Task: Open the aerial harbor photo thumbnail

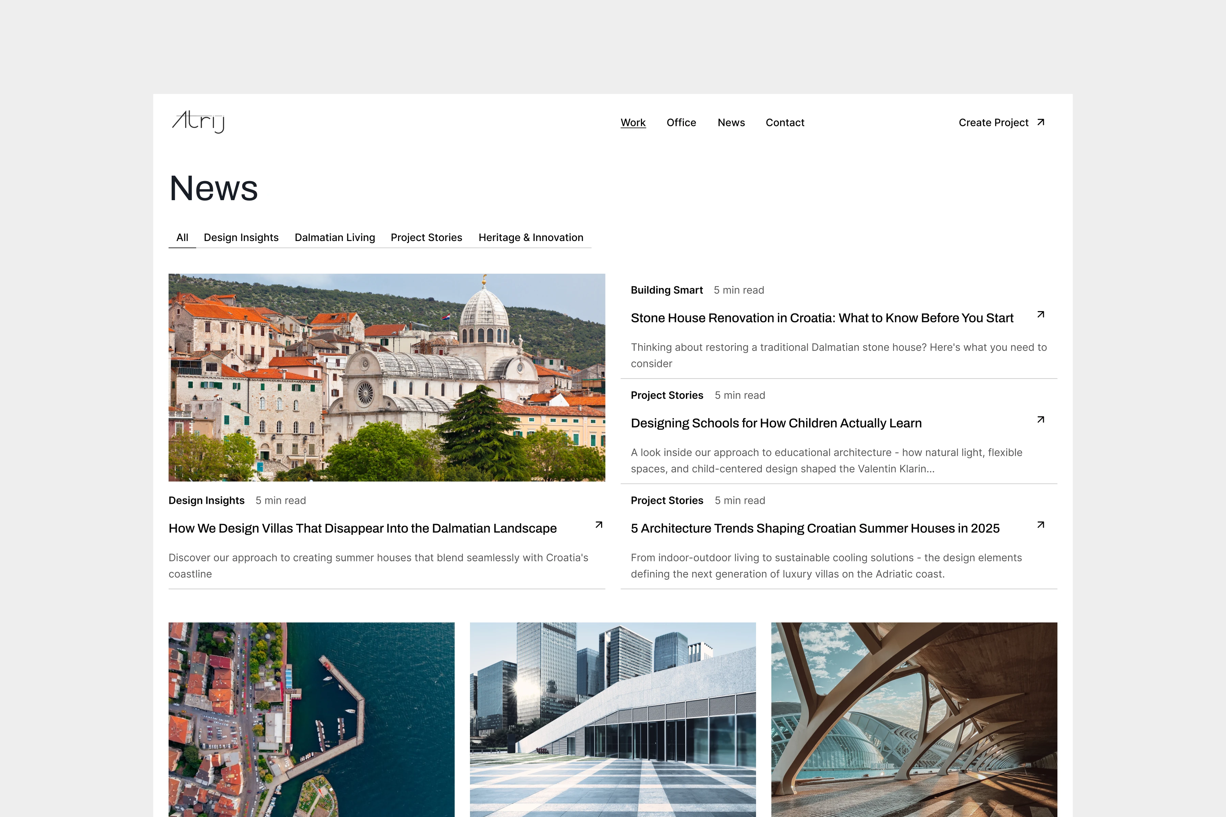Action: pos(311,720)
